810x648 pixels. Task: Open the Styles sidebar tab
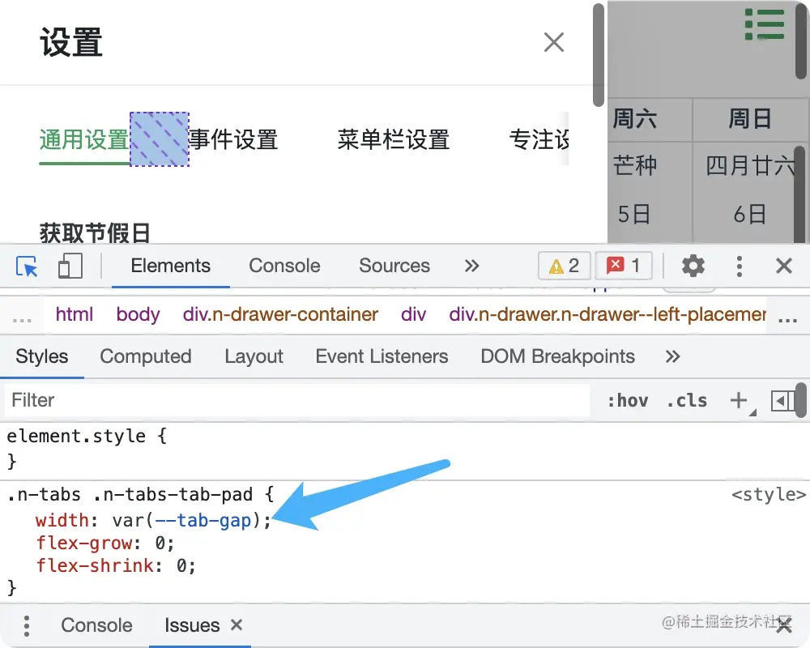click(x=42, y=356)
